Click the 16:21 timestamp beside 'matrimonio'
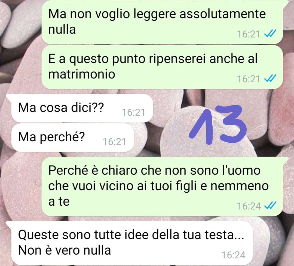This screenshot has width=294, height=266. click(249, 79)
